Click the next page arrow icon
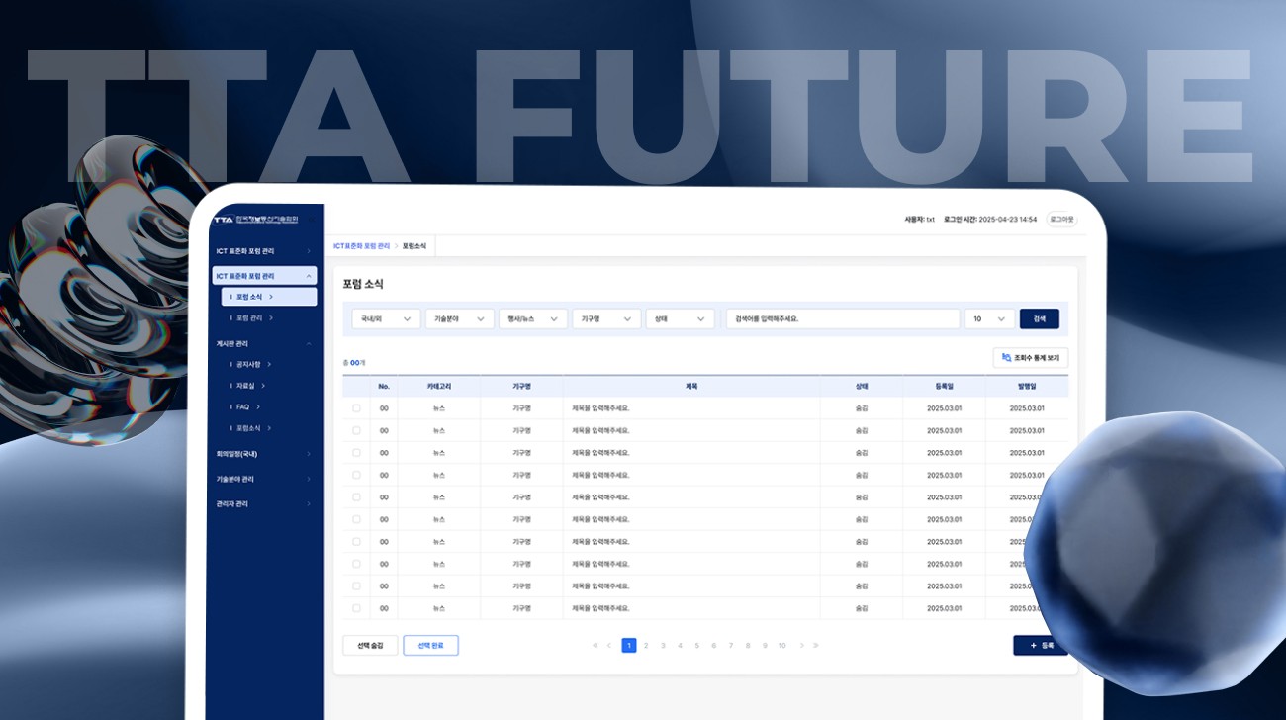Viewport: 1286px width, 720px height. (801, 646)
